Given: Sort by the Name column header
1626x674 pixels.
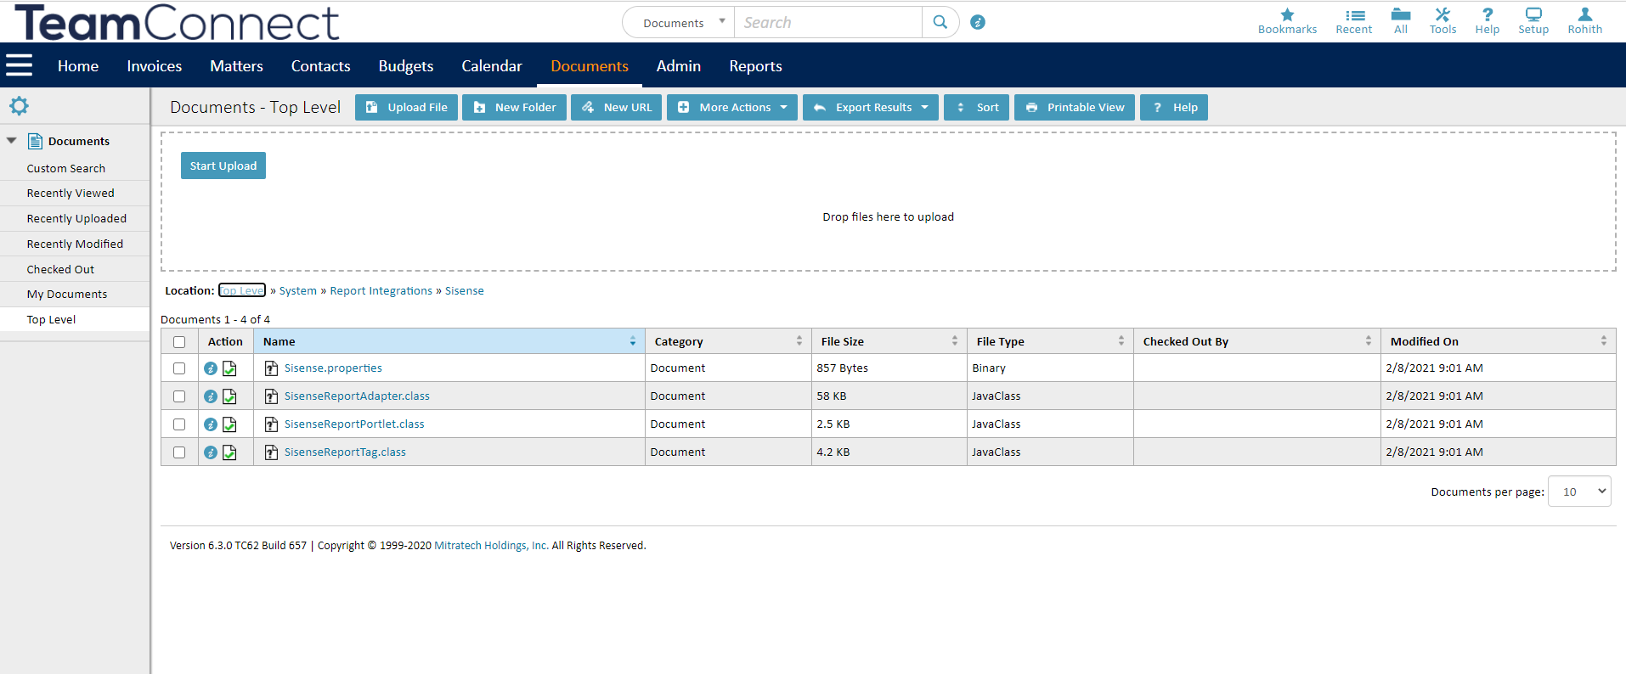Looking at the screenshot, I should [449, 341].
